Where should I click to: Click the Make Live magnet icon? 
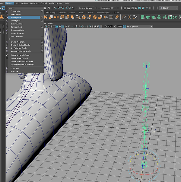[x=73, y=8]
